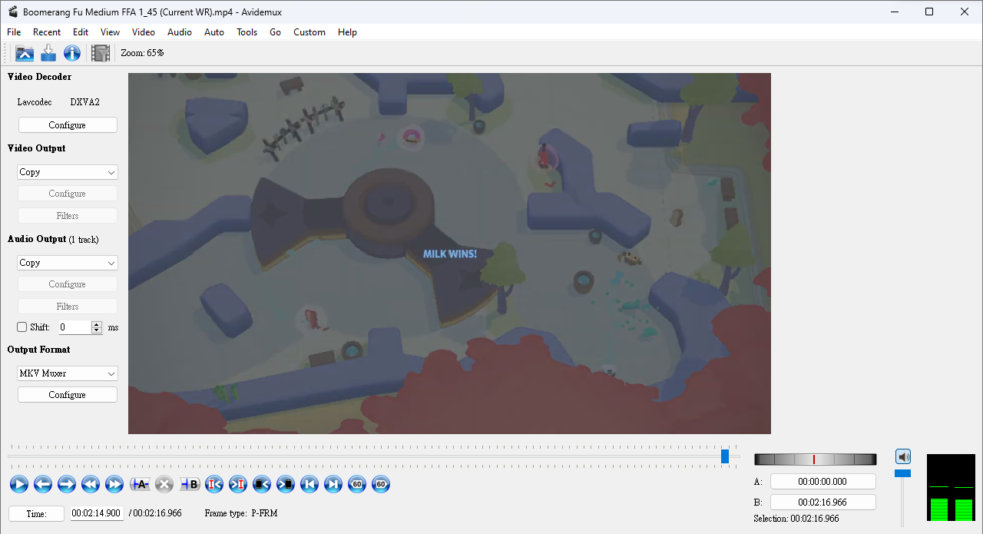Go to the last frame icon

333,484
